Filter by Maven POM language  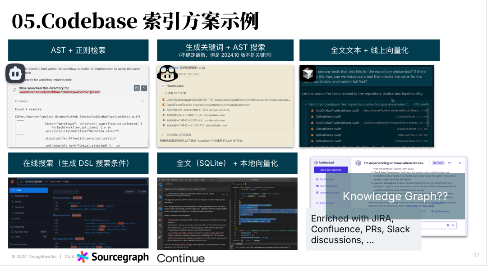[28, 232]
